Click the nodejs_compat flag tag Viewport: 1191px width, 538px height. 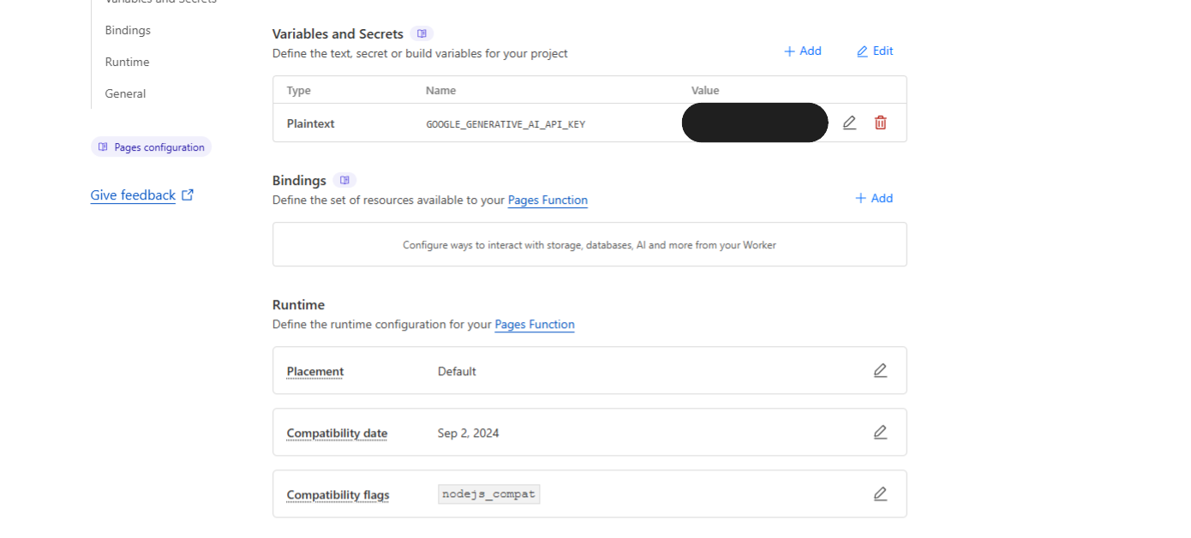pos(488,493)
